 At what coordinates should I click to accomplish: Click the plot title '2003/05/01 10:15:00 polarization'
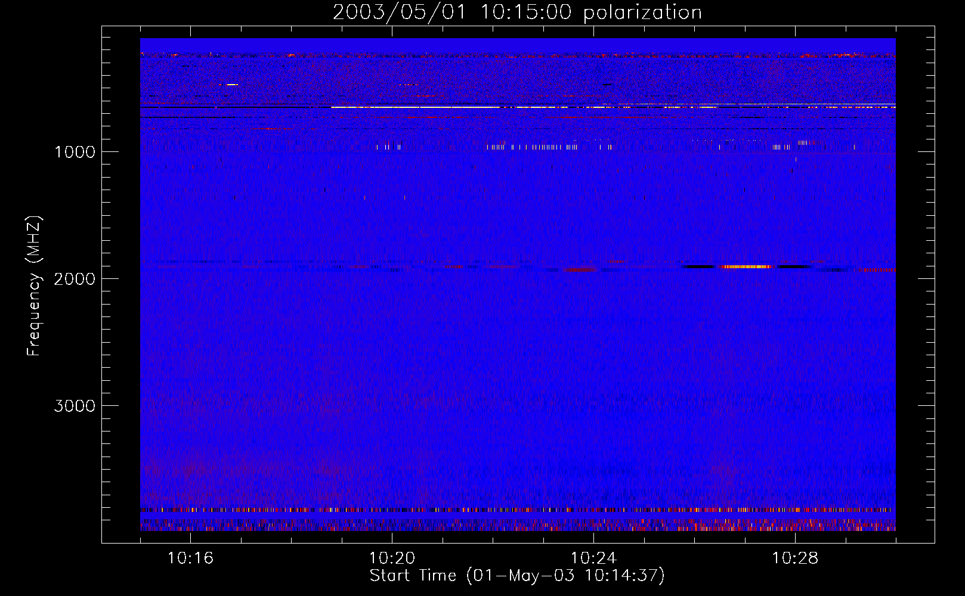(x=517, y=13)
